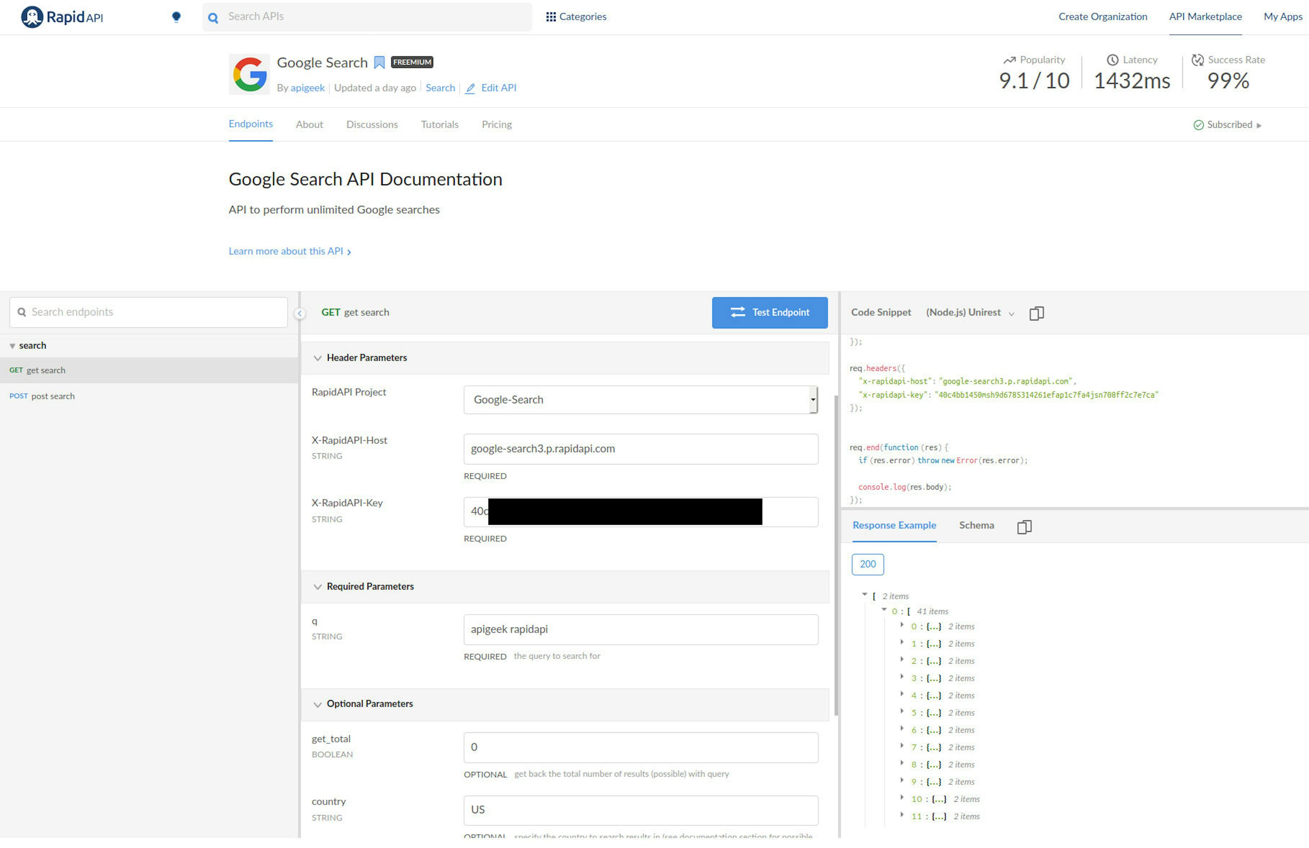Screen dimensions: 1309x848
Task: Open the Categories grid menu
Action: coord(576,17)
